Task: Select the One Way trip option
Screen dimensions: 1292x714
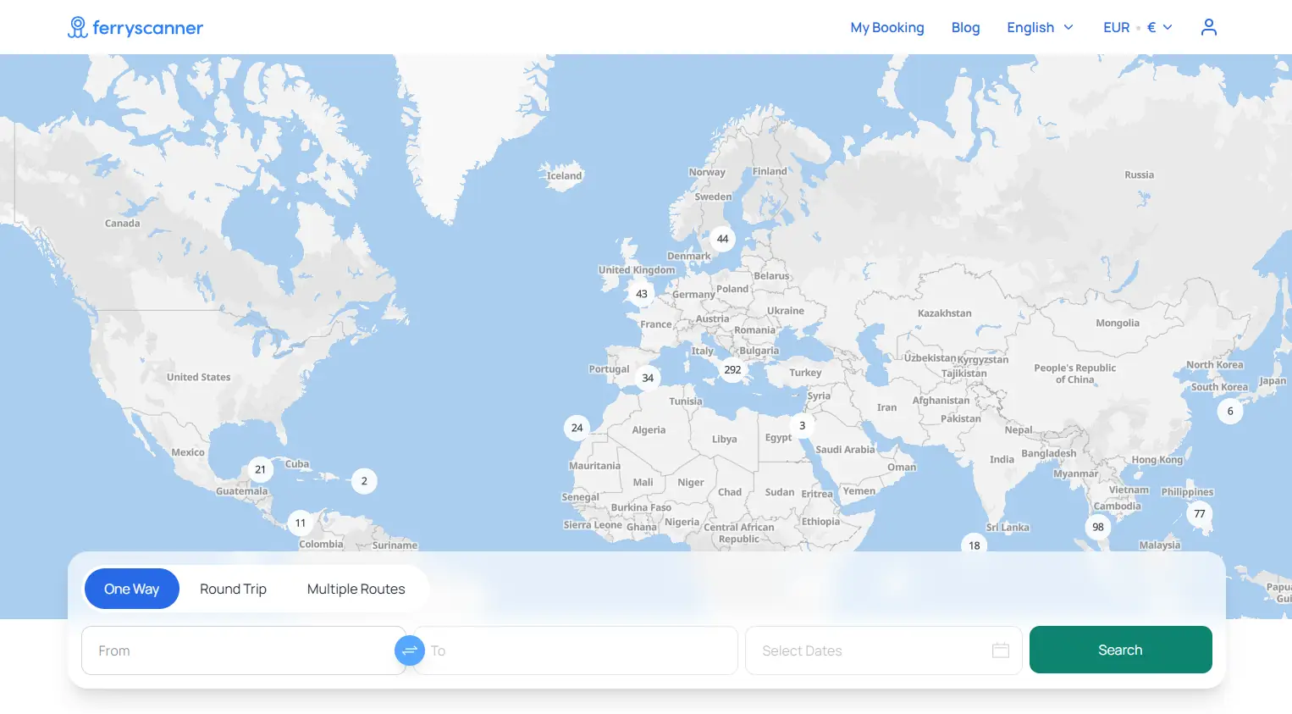Action: [x=131, y=589]
